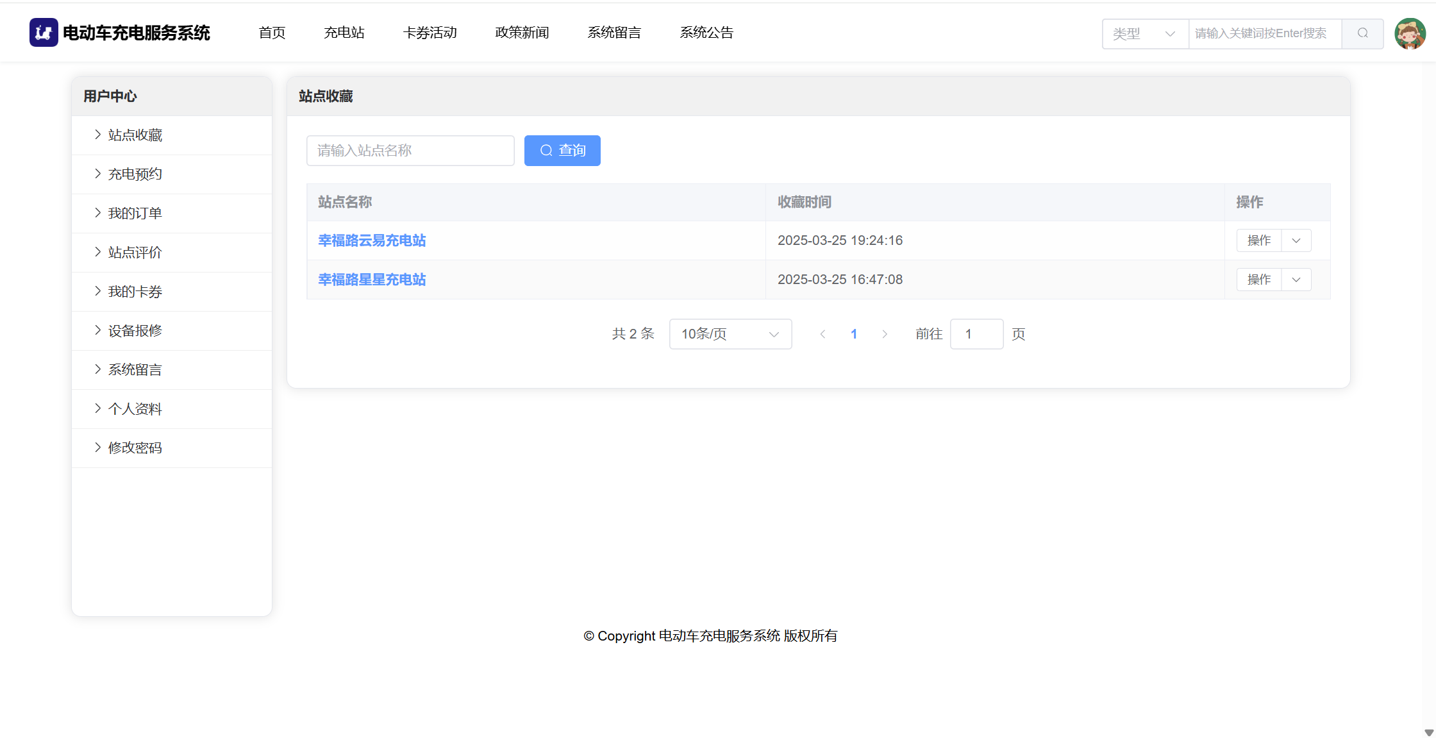Click the chevron beside 修改密码 in sidebar

97,448
